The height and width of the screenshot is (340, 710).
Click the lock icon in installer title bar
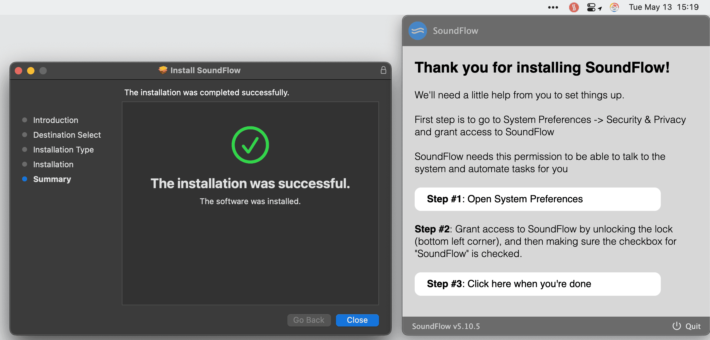click(x=383, y=70)
